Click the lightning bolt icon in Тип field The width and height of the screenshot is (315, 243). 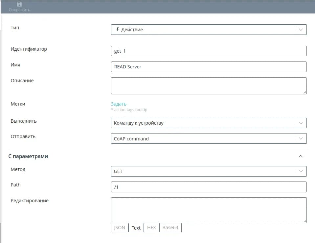point(117,30)
